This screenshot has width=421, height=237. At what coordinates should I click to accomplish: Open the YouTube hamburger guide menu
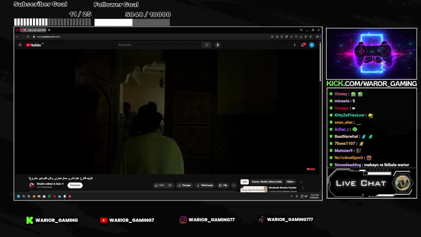tap(20, 45)
